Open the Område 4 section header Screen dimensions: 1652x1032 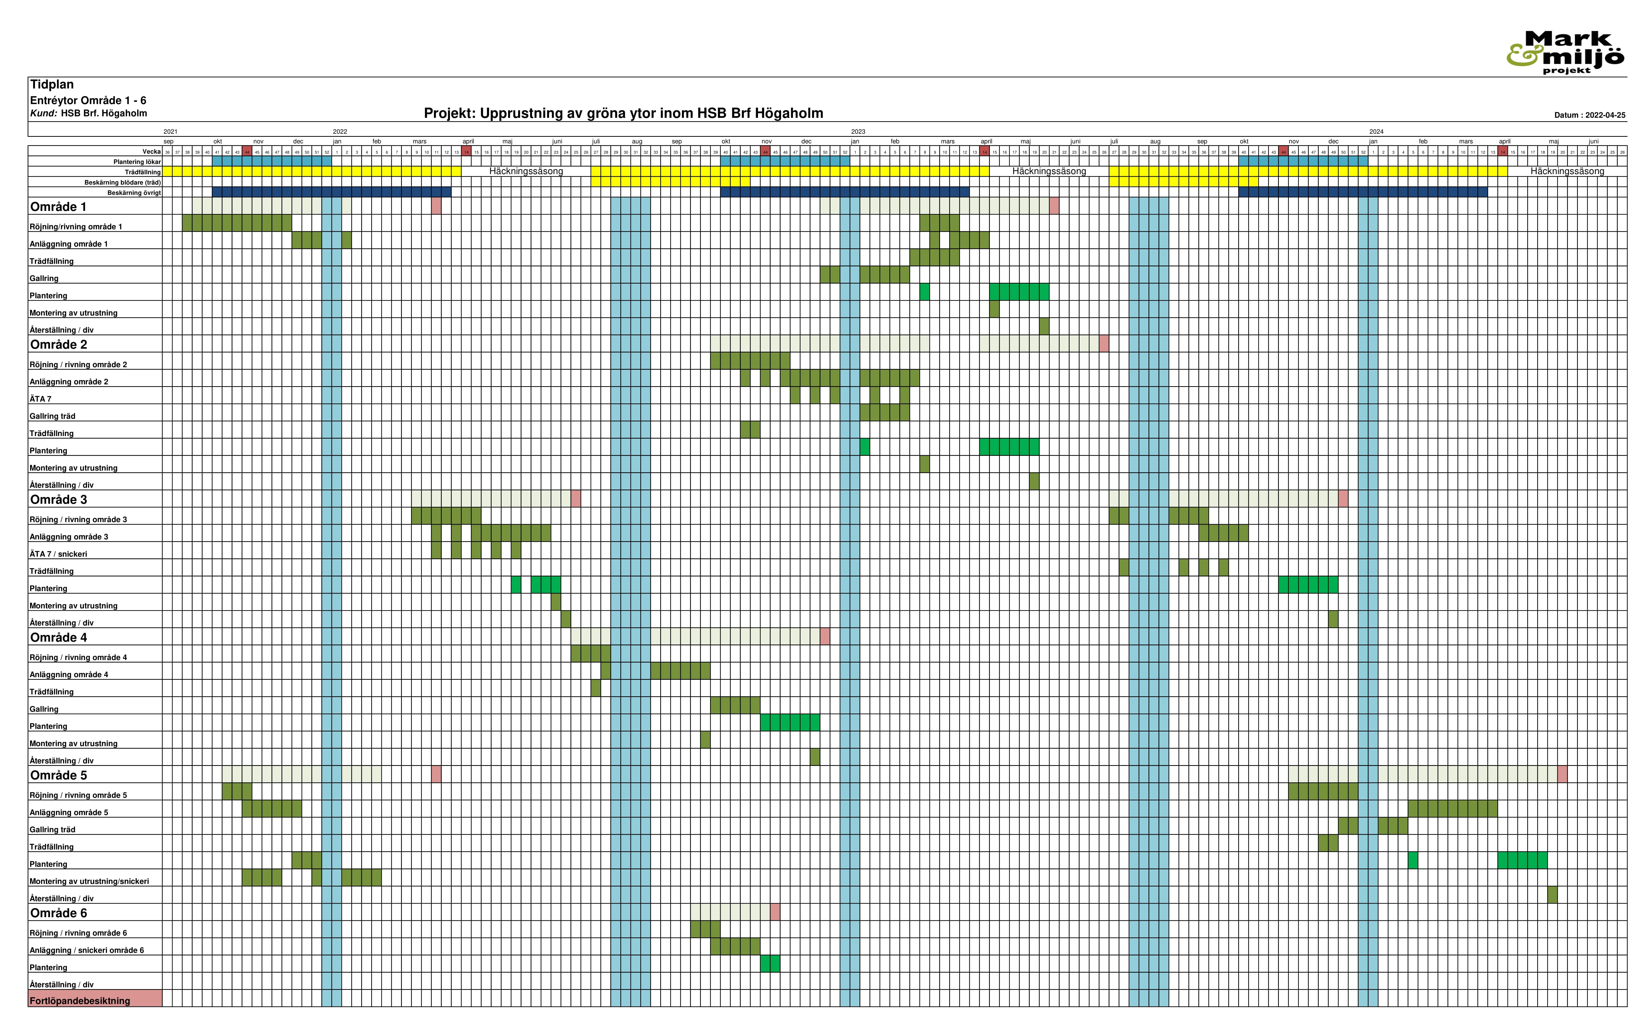tap(59, 637)
